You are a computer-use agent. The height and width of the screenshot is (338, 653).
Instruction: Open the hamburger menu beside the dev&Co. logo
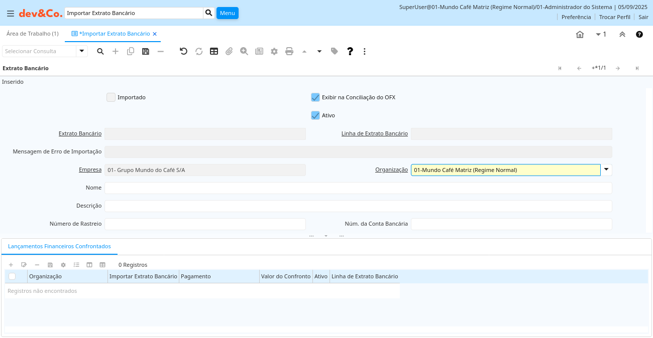click(x=11, y=14)
